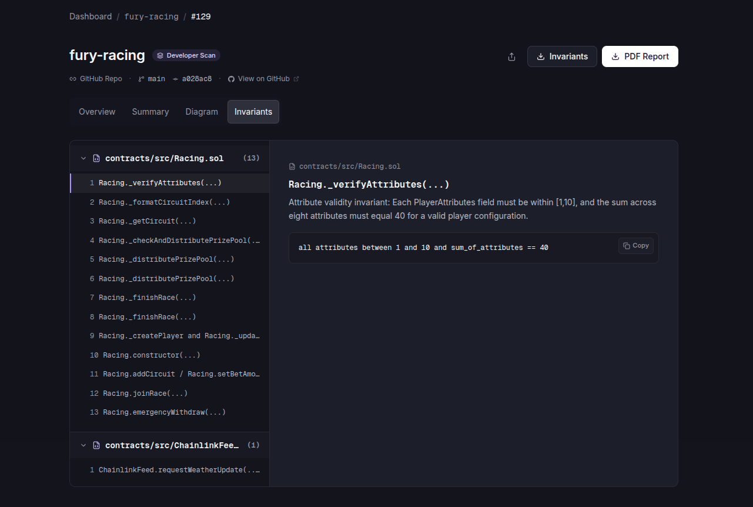Screen dimensions: 753x507
Task: Click the Racing.sol file icon in sidebar
Action: tap(96, 158)
